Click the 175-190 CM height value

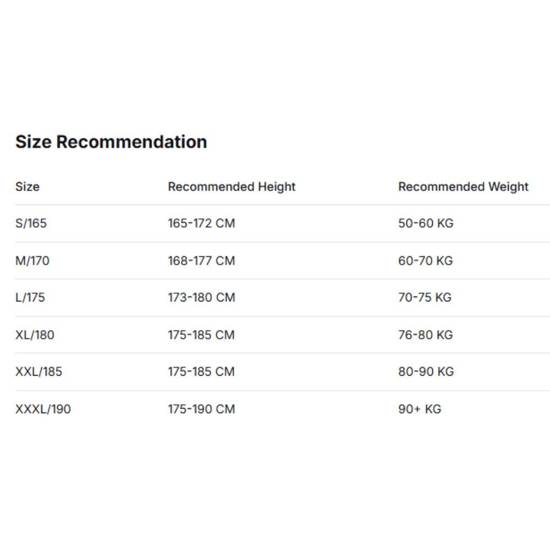click(x=201, y=409)
